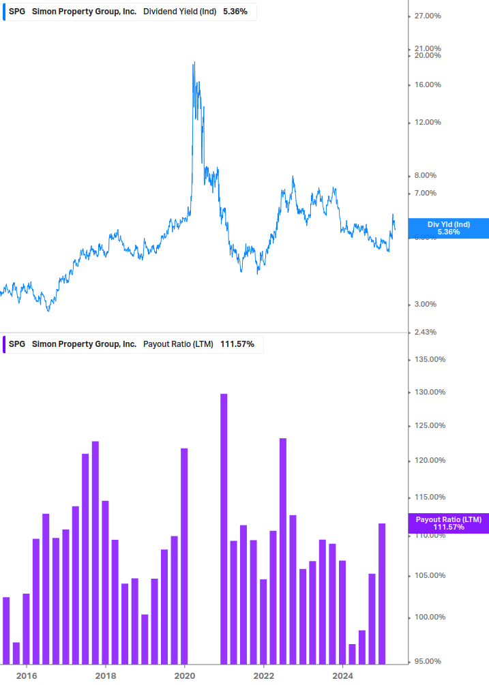
Task: Click the 27.00% axis value
Action: (428, 16)
